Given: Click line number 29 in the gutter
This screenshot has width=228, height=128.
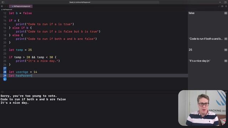Looking at the screenshot, I should pos(5,76).
